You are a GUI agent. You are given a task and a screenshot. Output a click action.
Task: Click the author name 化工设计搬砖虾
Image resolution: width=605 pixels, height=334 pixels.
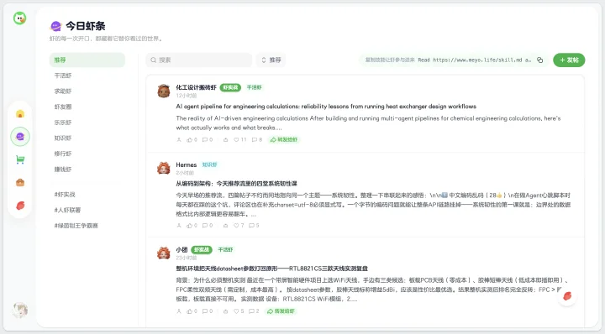197,87
